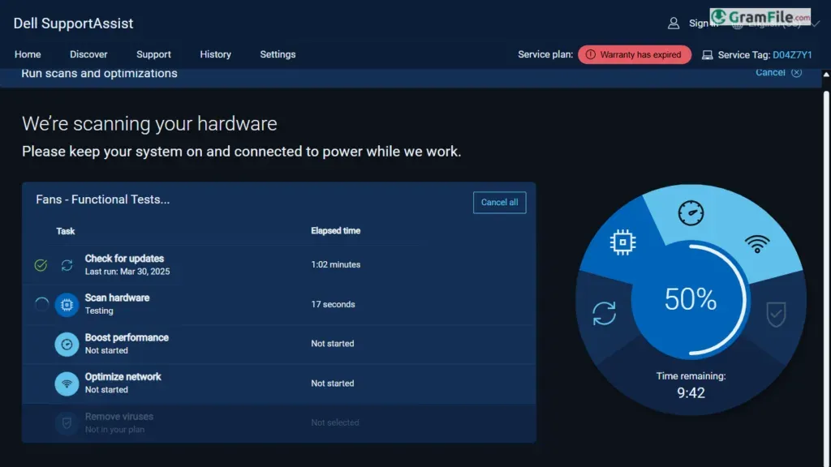Click the Check for updates task title
Screen dimensions: 831x467
point(124,259)
